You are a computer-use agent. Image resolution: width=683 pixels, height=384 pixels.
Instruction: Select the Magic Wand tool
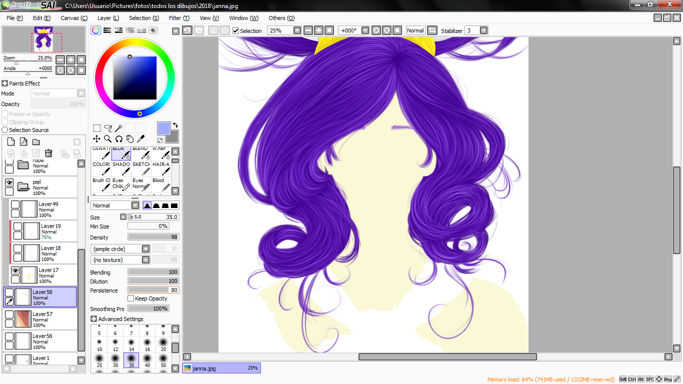click(x=118, y=128)
